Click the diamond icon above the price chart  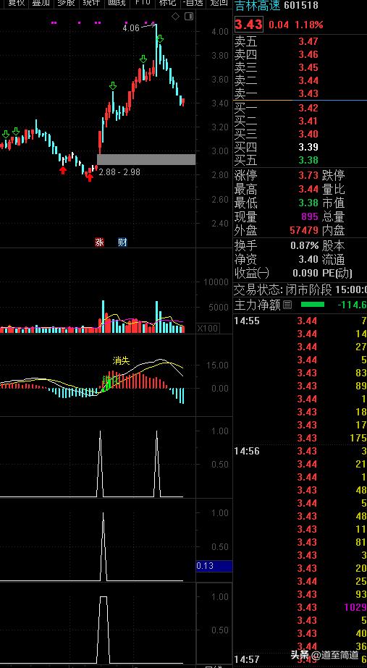(176, 17)
